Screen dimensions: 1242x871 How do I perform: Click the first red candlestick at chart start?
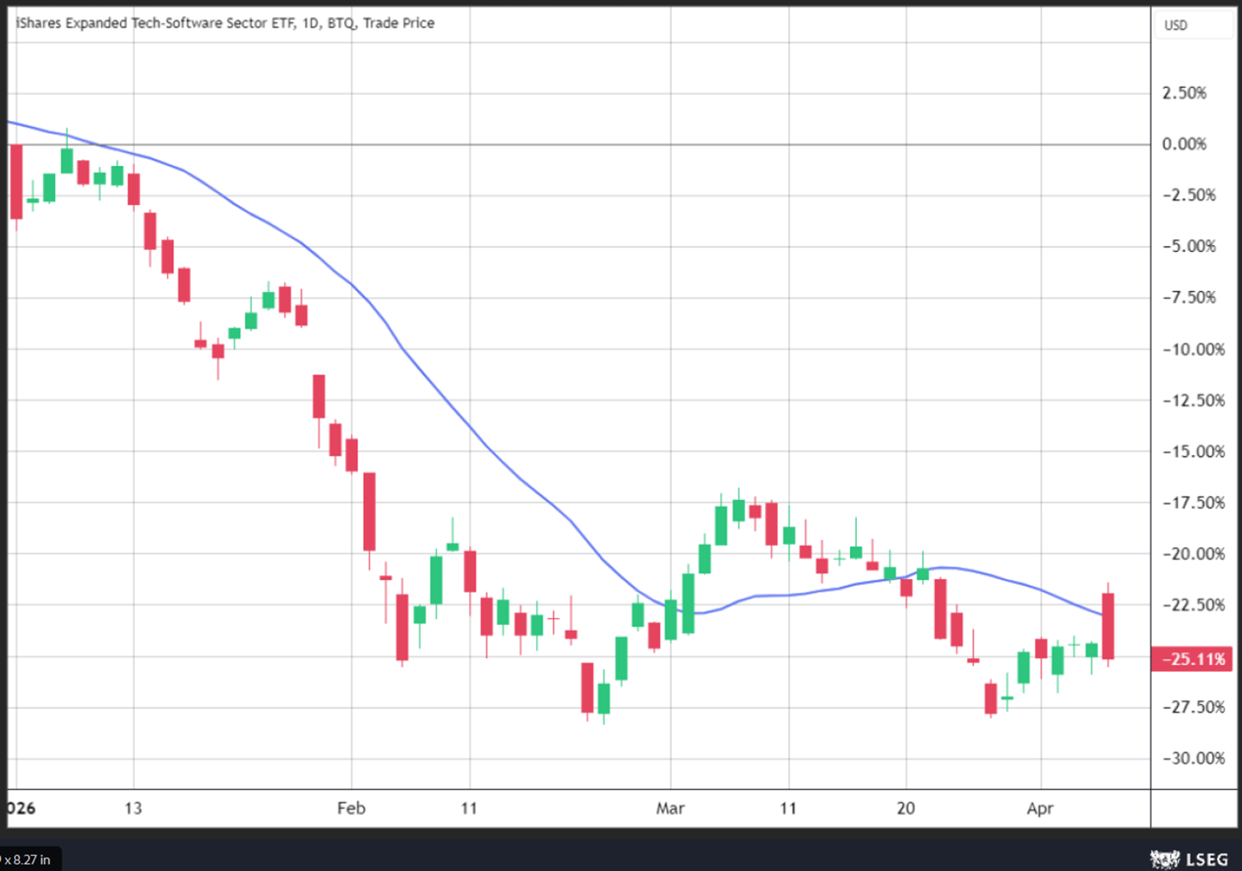16,181
